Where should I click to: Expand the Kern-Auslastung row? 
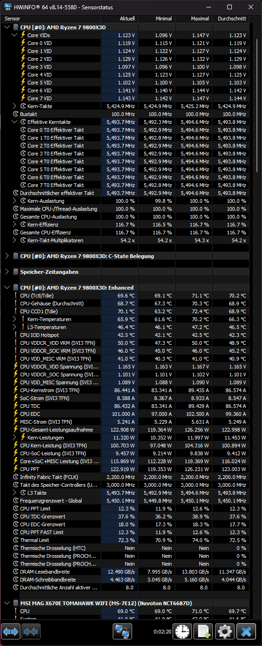tap(15, 201)
